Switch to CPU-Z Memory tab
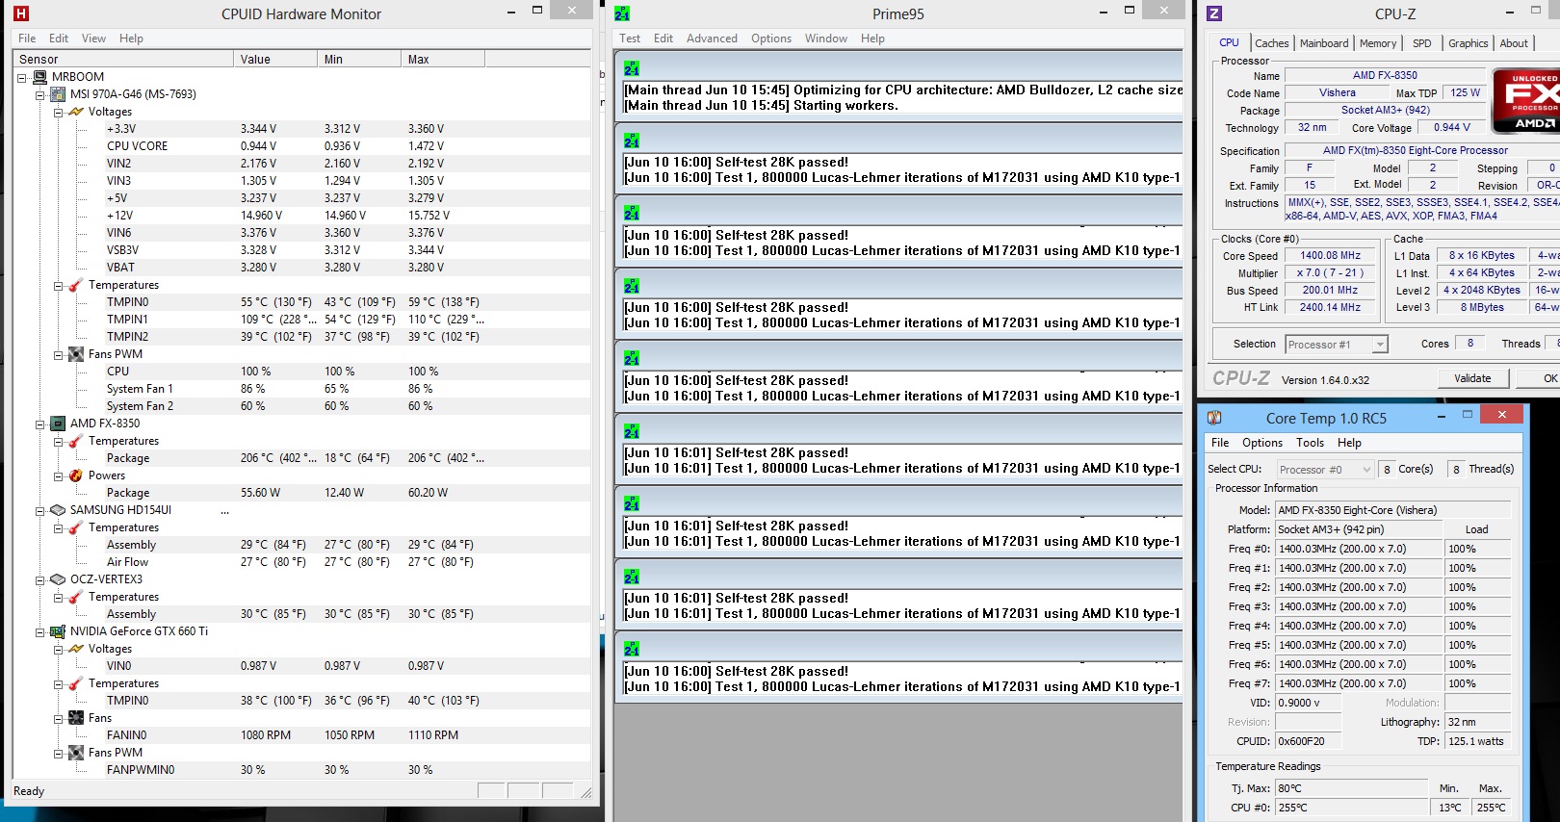Screen dimensions: 1560x822 coord(1378,43)
